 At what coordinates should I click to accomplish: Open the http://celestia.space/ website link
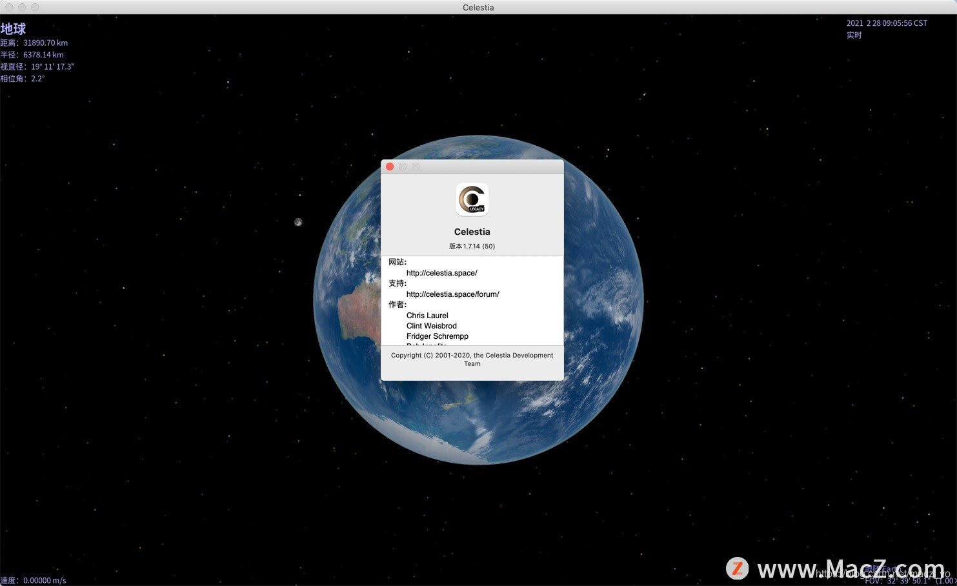(x=442, y=273)
